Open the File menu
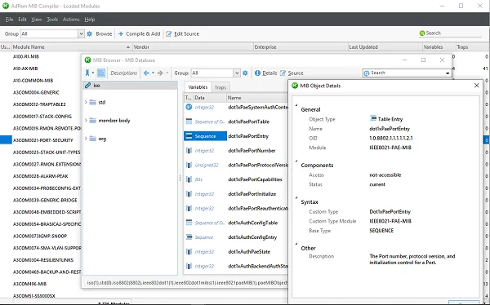This screenshot has width=490, height=305. [x=9, y=20]
